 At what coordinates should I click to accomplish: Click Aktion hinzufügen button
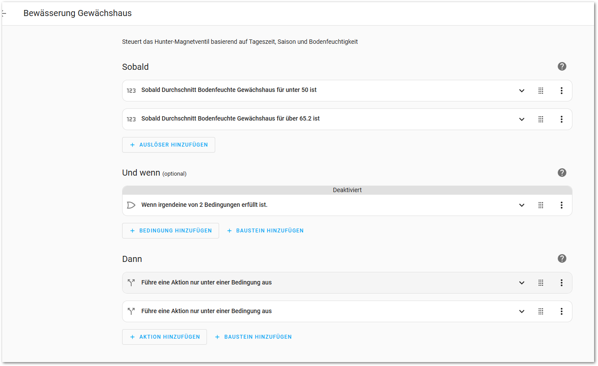[165, 337]
